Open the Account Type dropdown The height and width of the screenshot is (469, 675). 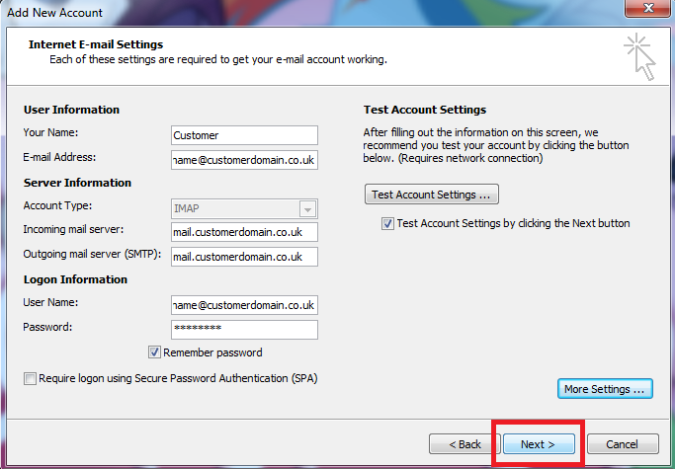[x=307, y=208]
